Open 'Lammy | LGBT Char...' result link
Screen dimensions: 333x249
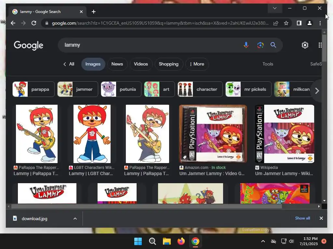(91, 174)
